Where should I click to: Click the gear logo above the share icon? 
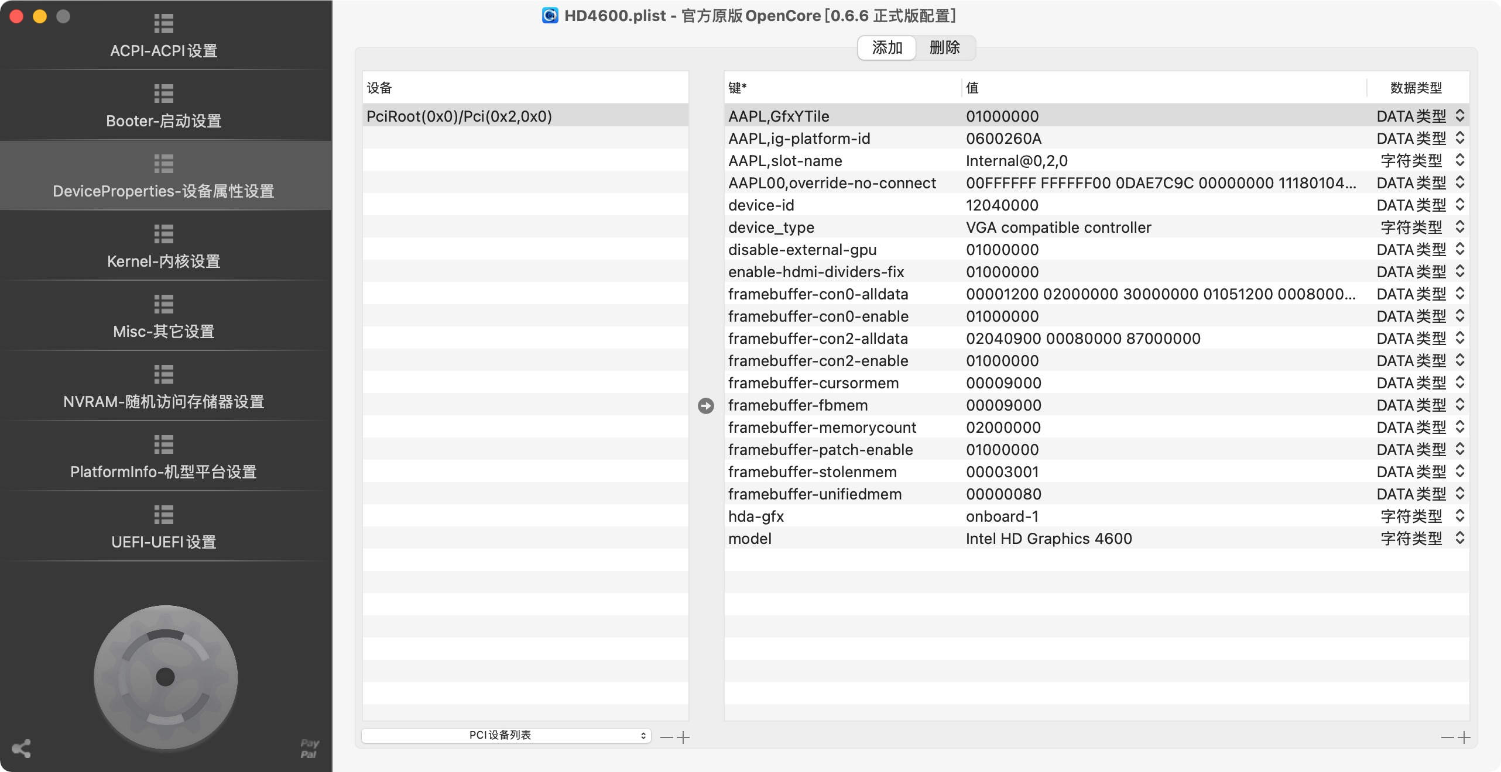coord(165,677)
